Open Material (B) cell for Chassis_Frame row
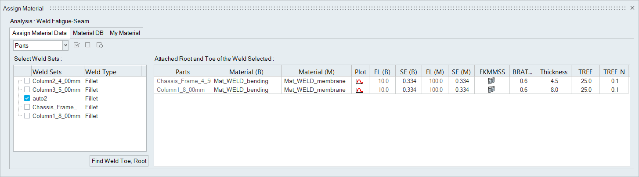Screen dimensions: 639x177 coord(246,81)
